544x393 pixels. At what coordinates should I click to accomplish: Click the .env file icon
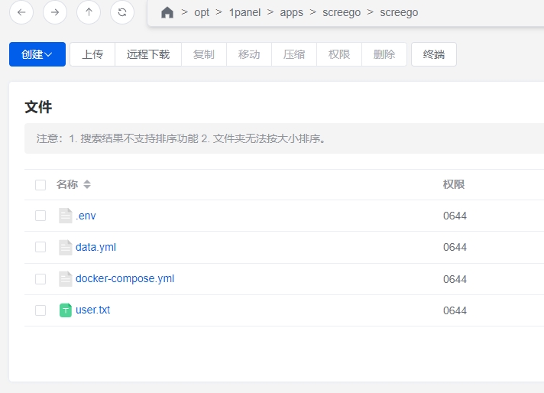(66, 216)
